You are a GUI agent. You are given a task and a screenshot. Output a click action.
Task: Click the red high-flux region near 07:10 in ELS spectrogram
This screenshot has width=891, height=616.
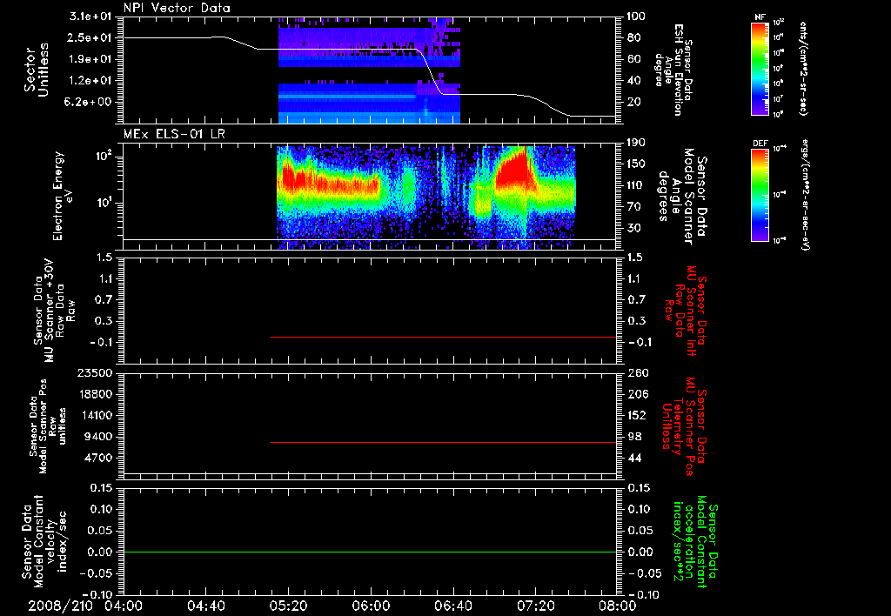pyautogui.click(x=514, y=171)
